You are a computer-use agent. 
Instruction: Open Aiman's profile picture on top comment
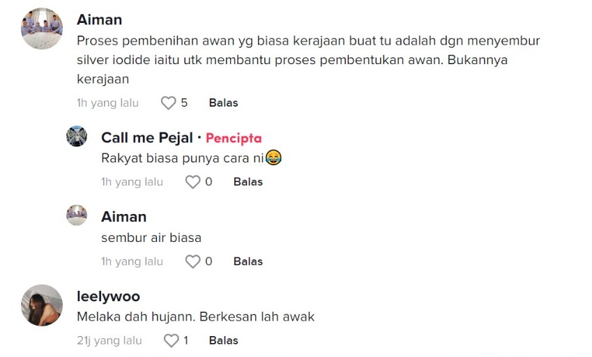[42, 29]
